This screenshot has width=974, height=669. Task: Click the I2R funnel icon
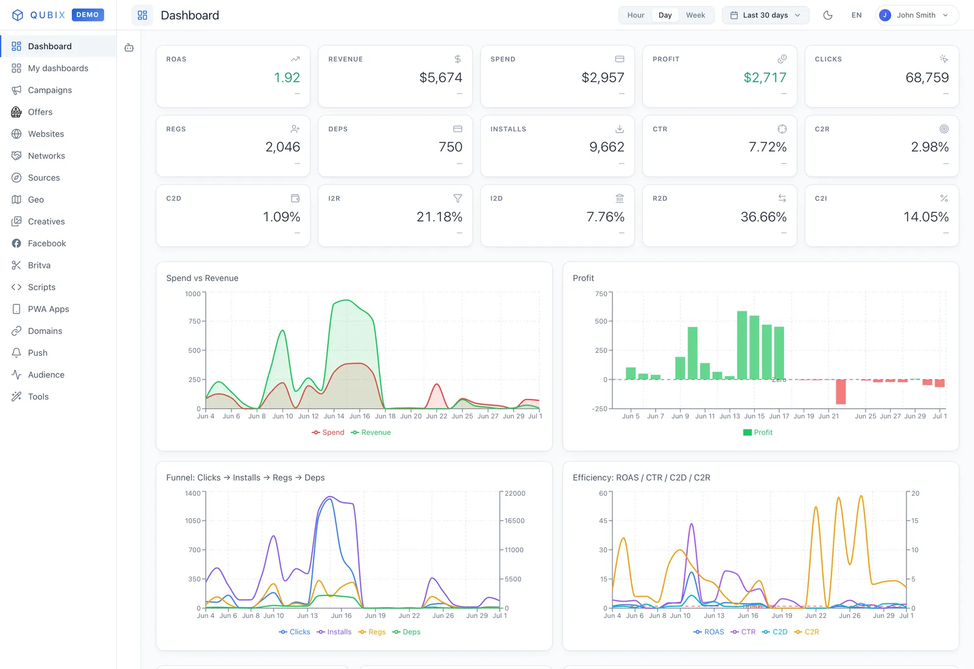[458, 198]
